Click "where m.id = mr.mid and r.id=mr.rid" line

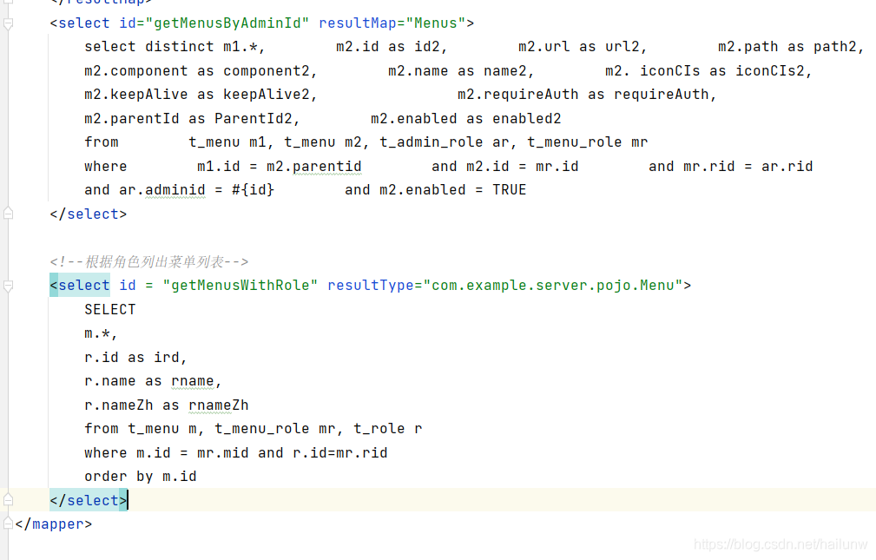(236, 452)
